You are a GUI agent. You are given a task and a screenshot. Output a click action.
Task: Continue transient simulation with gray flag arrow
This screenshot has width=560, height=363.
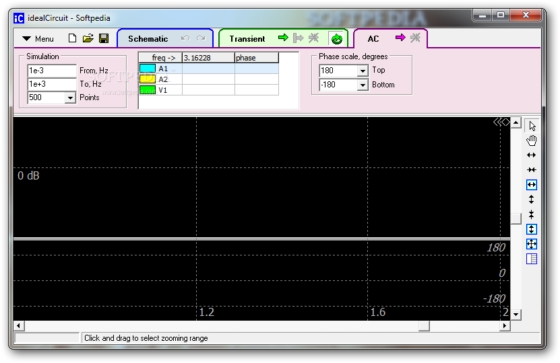pos(298,38)
